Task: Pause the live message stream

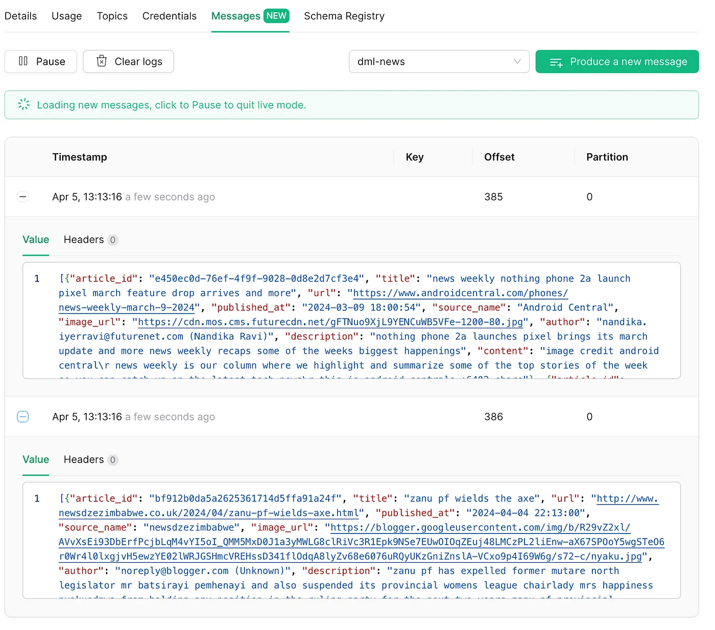Action: click(x=41, y=61)
